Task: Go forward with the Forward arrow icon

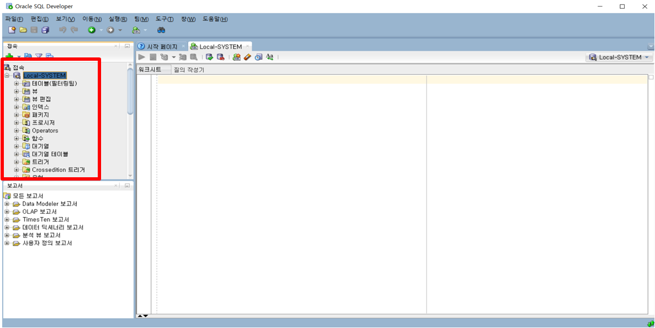Action: pyautogui.click(x=110, y=30)
